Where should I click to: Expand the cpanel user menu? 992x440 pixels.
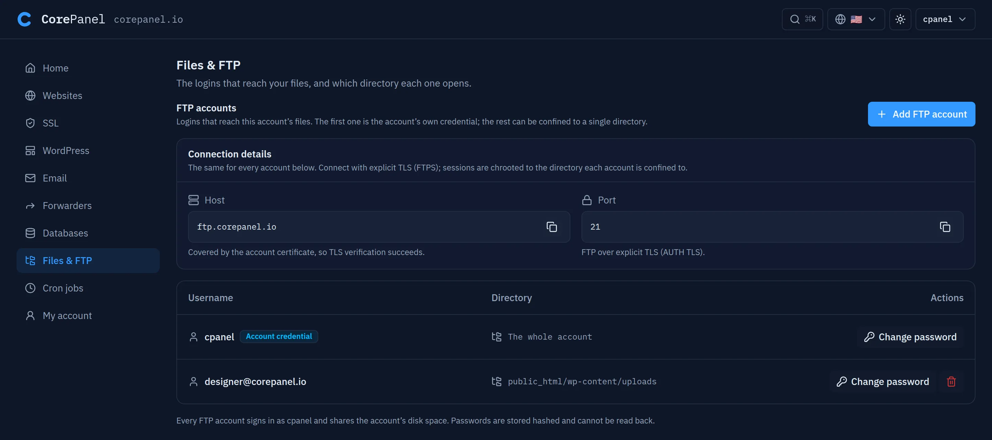(945, 19)
